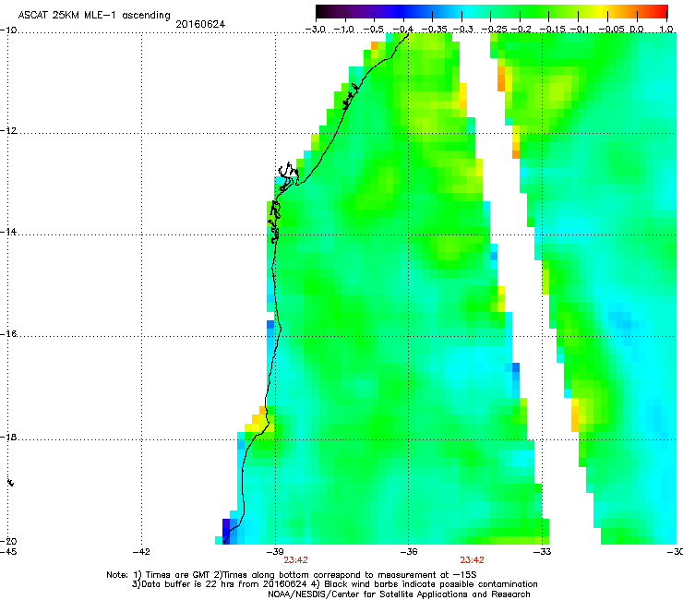Image resolution: width=683 pixels, height=600 pixels.
Task: Click the -14 latitude axis label
Action: (x=8, y=232)
